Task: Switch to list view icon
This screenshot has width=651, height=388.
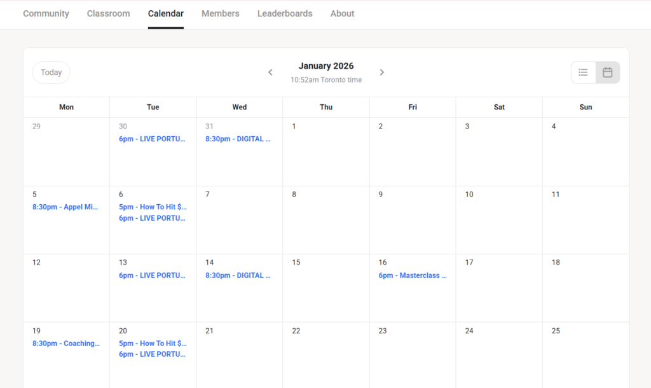Action: pos(583,73)
